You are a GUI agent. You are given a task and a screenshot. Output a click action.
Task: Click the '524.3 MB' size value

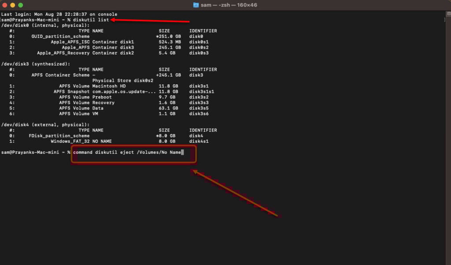tap(170, 42)
